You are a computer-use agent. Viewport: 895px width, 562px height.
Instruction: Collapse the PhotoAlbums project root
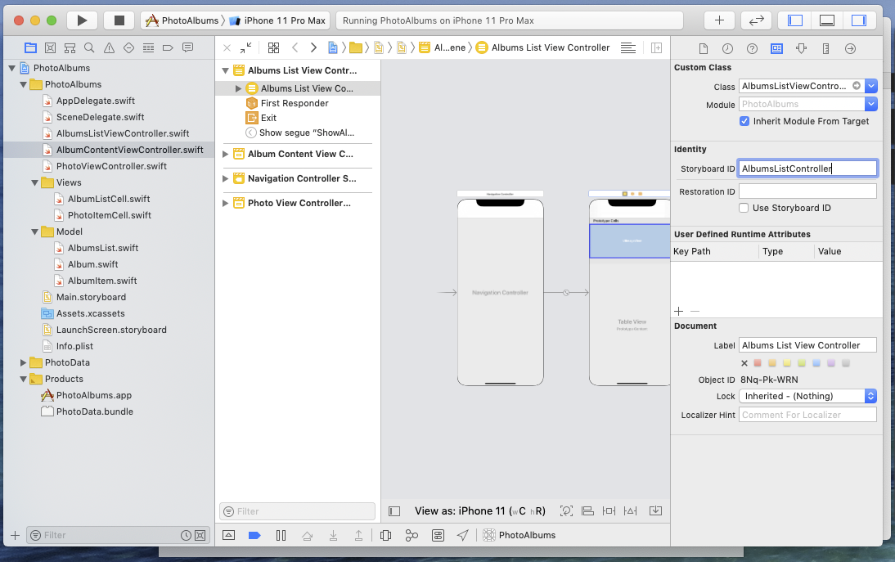[x=11, y=68]
